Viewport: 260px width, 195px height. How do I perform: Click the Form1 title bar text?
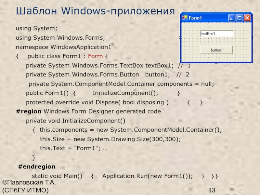click(x=195, y=18)
